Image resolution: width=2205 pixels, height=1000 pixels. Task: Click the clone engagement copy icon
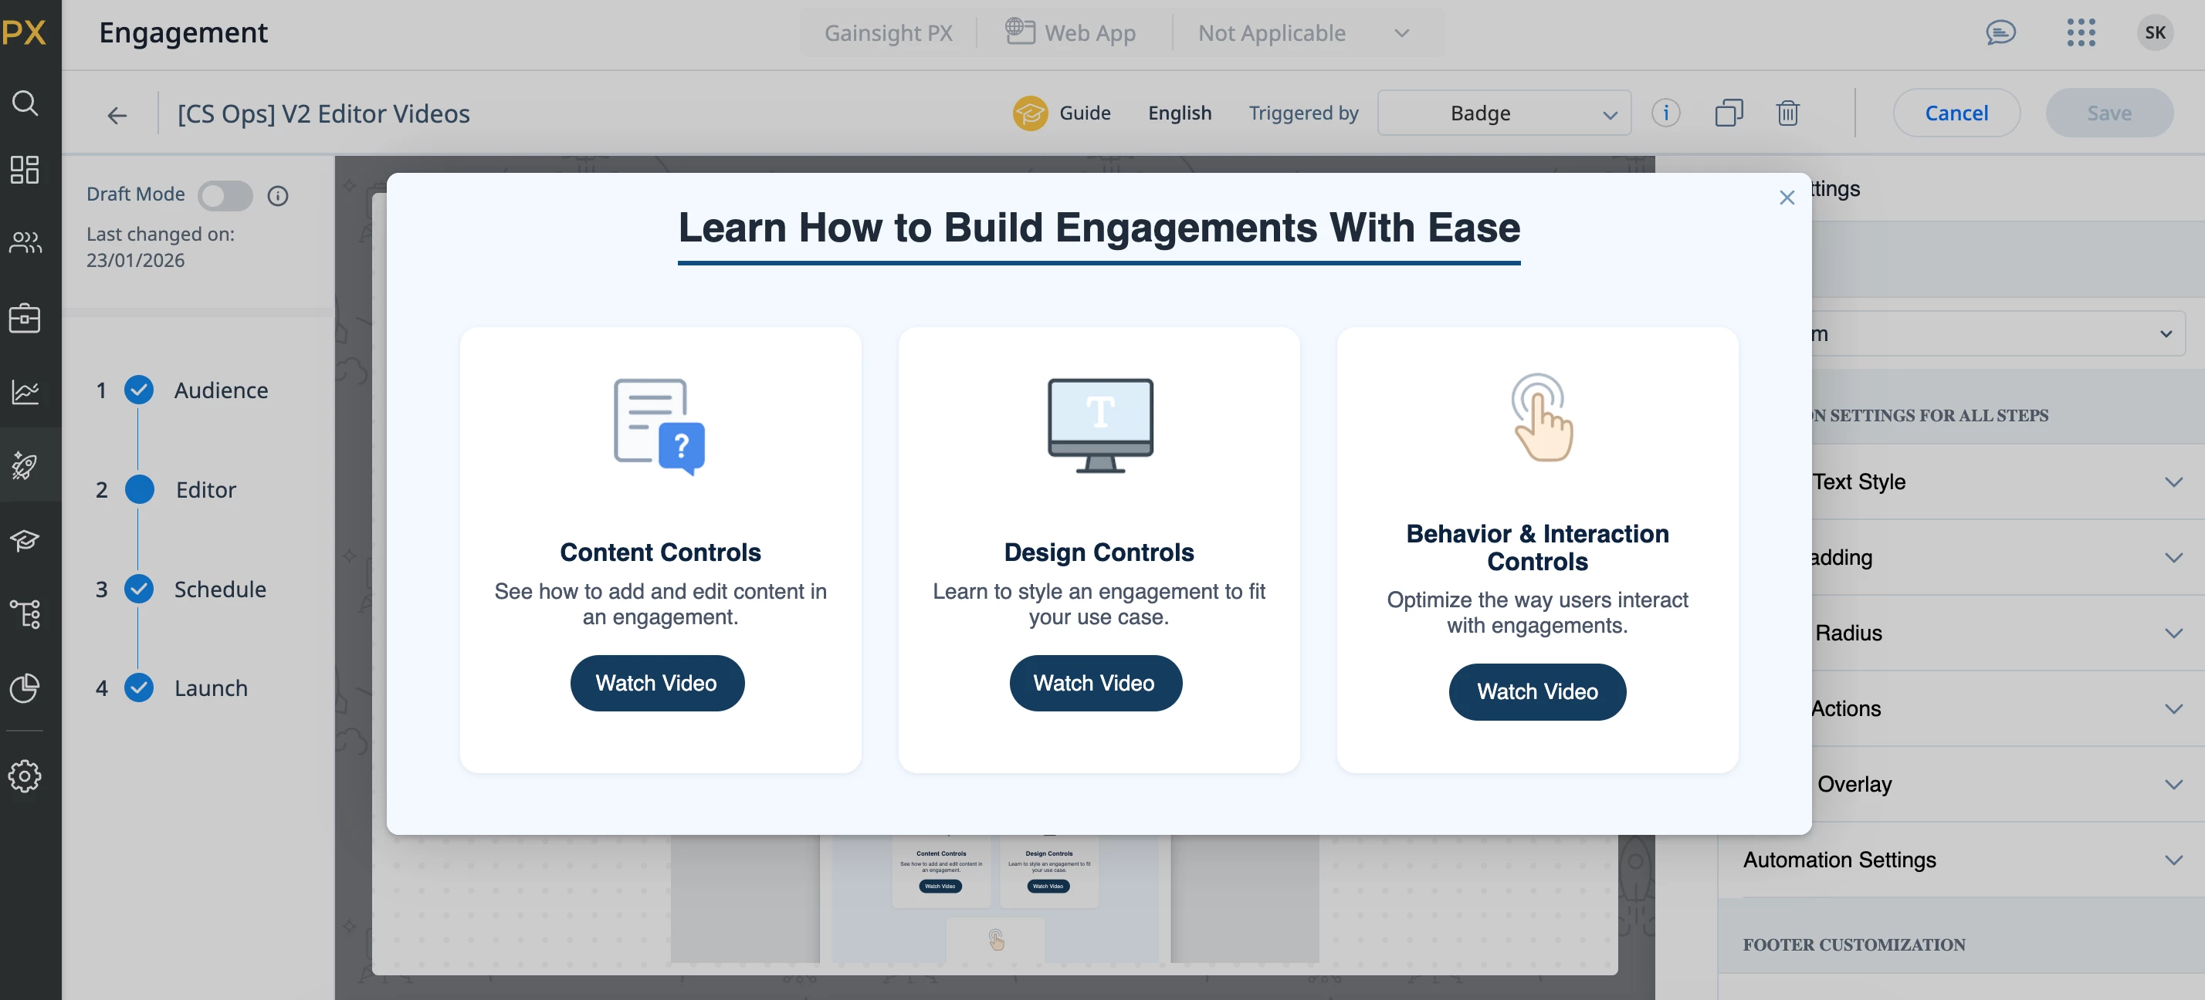point(1728,113)
